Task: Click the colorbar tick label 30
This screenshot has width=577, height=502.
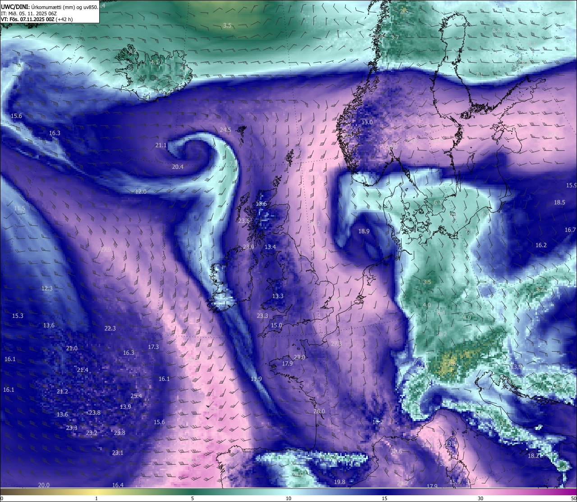Action: pos(481,498)
